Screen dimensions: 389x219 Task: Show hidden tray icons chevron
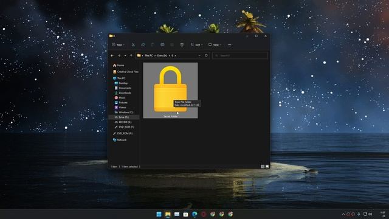343,214
